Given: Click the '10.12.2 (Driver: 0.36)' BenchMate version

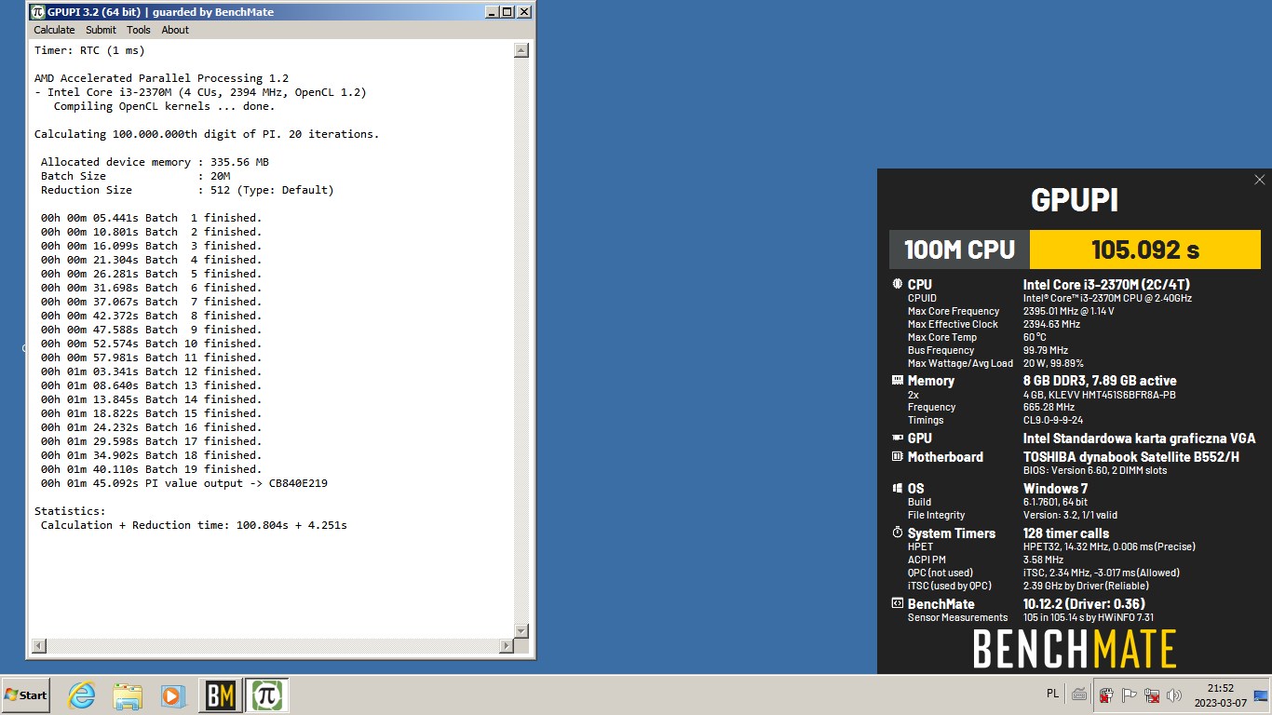Looking at the screenshot, I should pyautogui.click(x=1084, y=604).
